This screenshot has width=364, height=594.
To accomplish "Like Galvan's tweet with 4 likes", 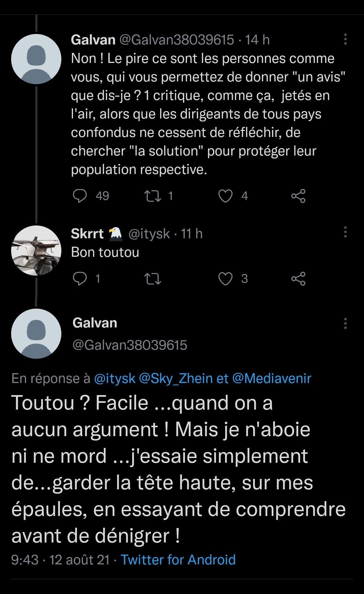I will click(x=225, y=196).
